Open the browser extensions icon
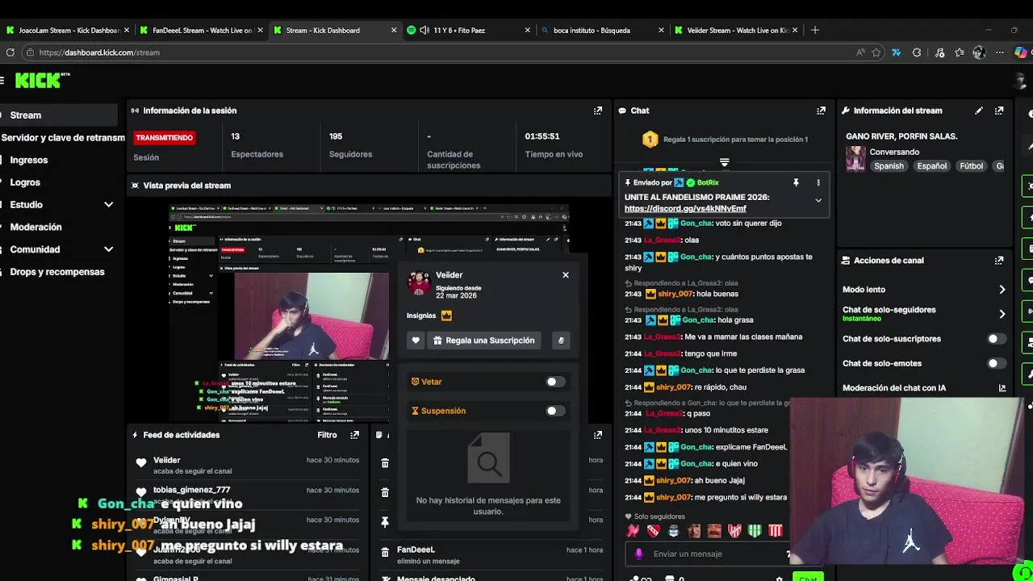Image resolution: width=1033 pixels, height=581 pixels. 917,52
